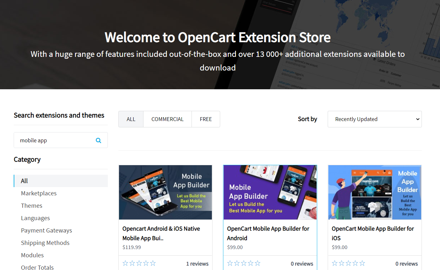Click the Sort by dropdown chevron

[x=417, y=119]
